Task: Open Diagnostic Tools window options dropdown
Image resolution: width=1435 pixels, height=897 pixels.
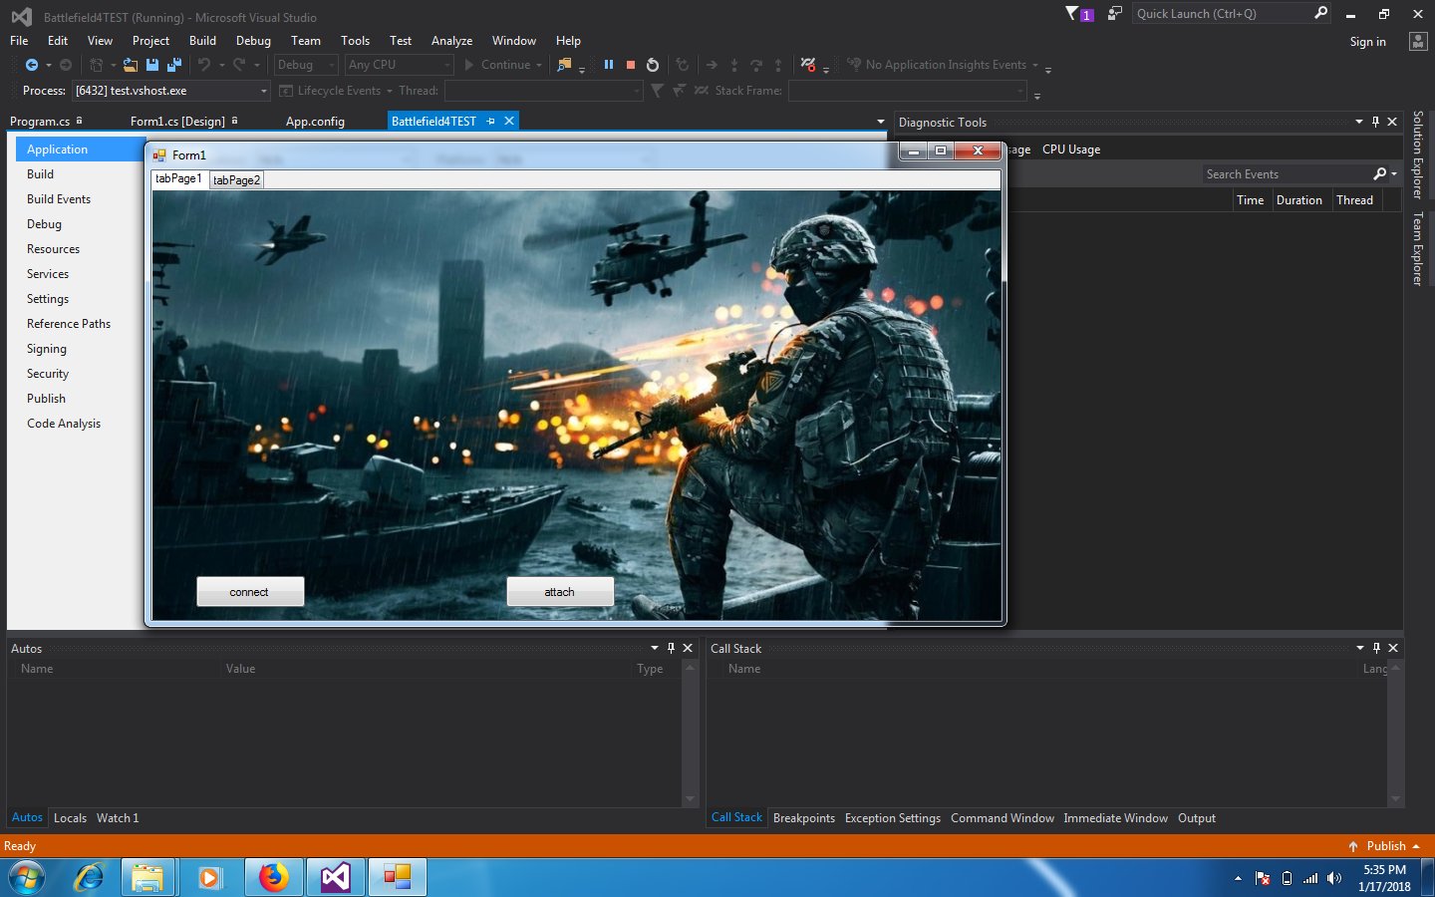Action: pyautogui.click(x=1358, y=122)
